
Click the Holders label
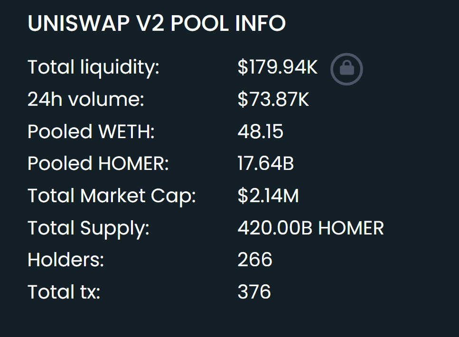tap(66, 260)
